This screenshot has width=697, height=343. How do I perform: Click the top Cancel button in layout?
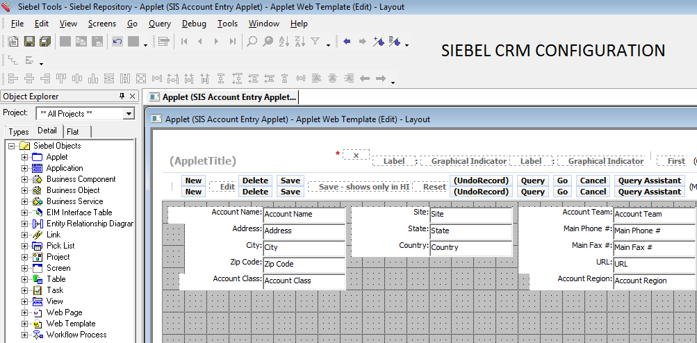tap(593, 181)
